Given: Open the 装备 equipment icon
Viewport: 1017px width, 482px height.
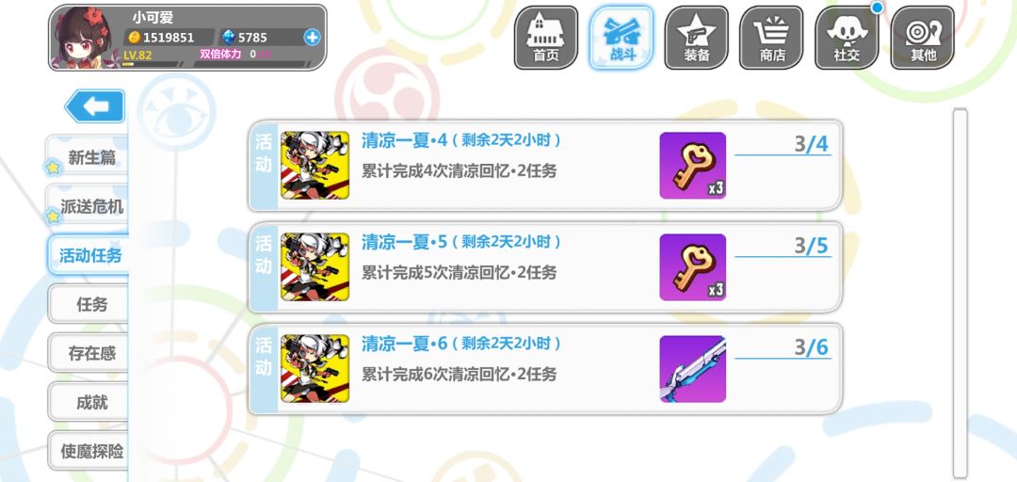Looking at the screenshot, I should point(697,38).
